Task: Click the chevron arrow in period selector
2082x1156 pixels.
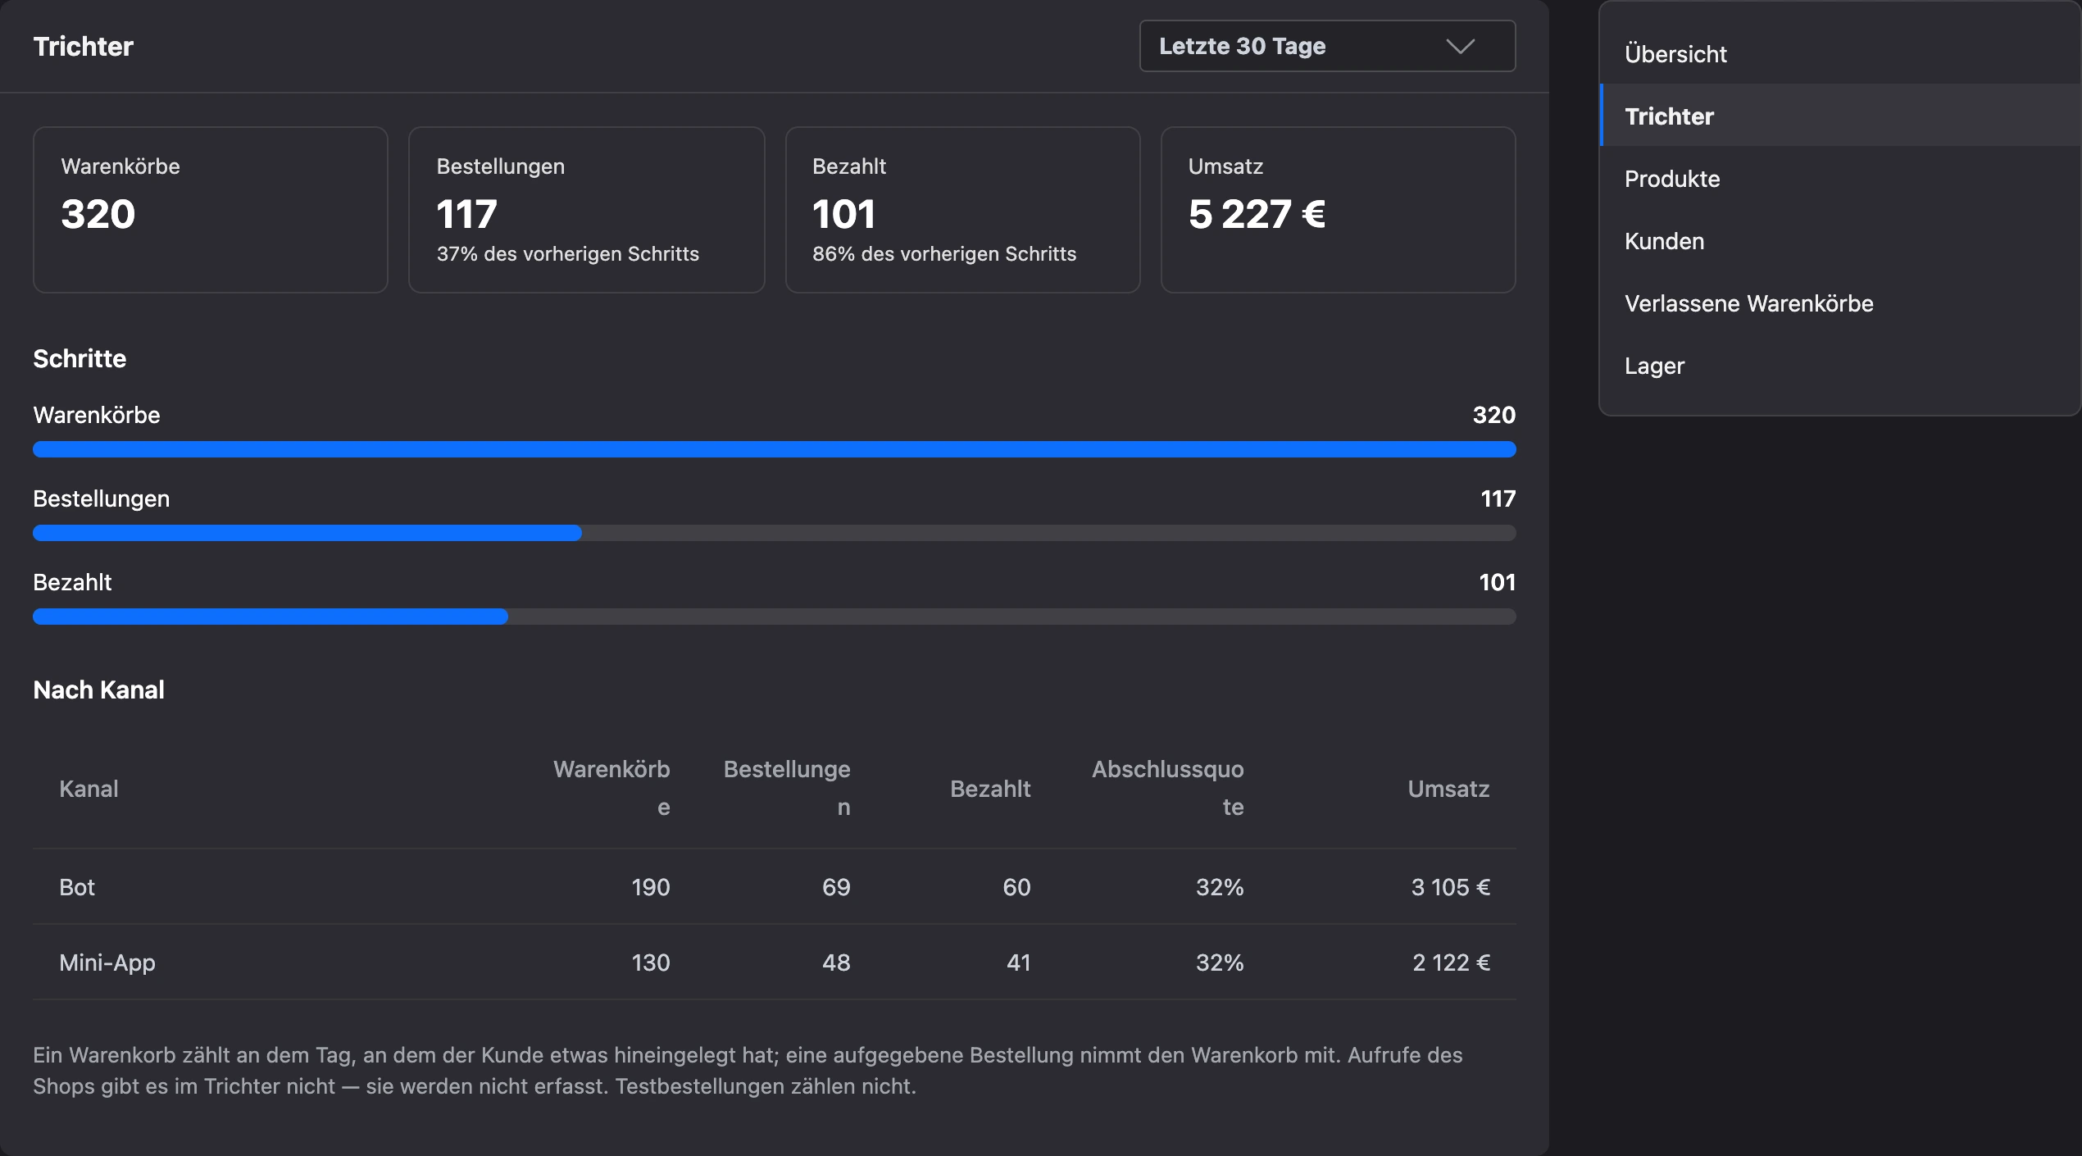Action: [x=1460, y=46]
